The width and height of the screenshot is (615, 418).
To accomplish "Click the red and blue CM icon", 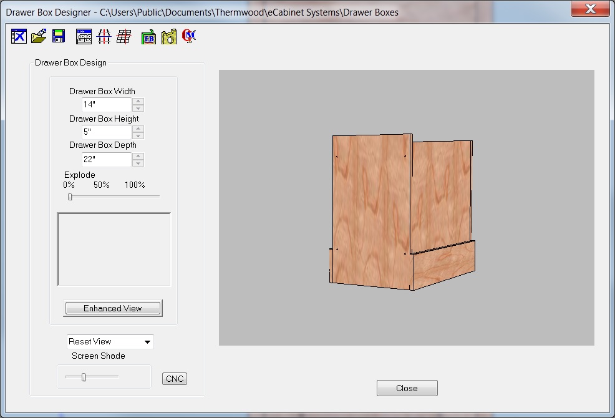I will 188,37.
